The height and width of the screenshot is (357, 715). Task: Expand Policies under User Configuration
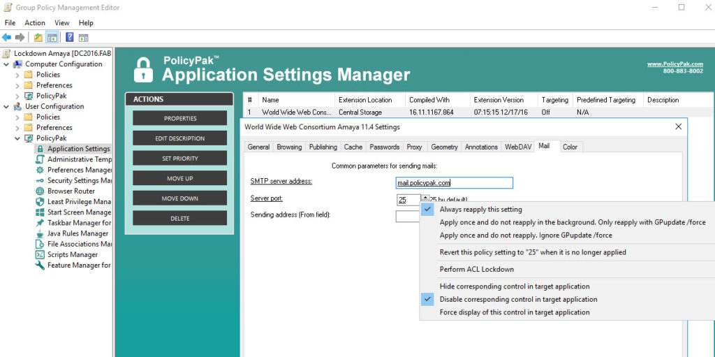point(17,117)
